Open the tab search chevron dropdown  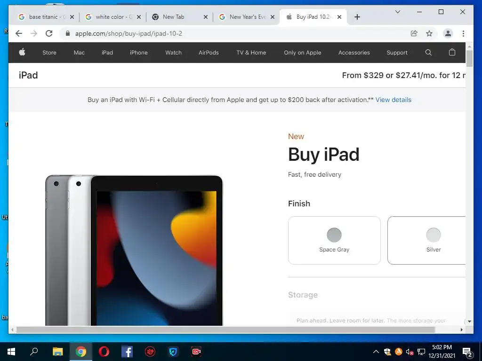[397, 12]
